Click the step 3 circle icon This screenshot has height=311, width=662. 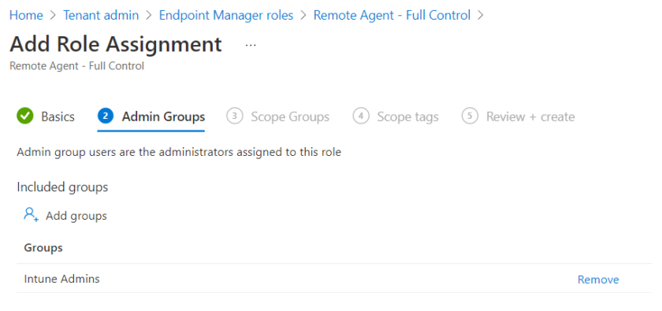[234, 116]
